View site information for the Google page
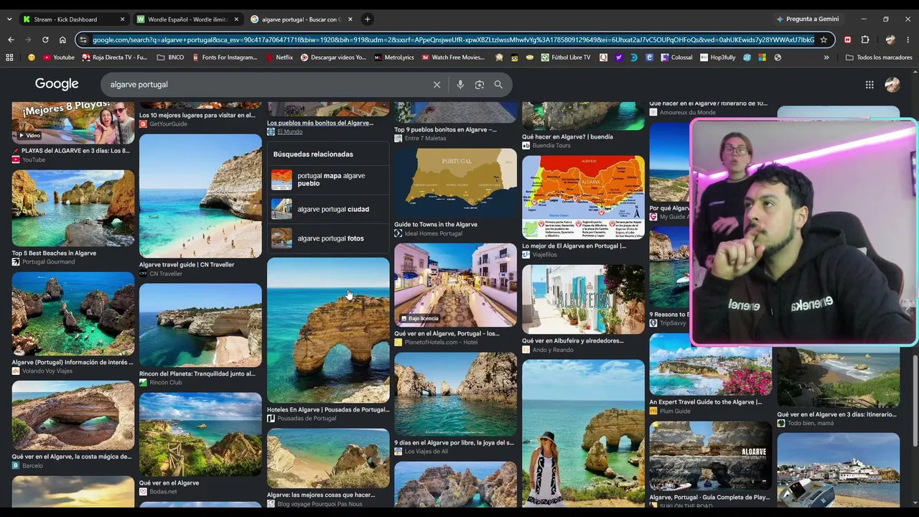This screenshot has height=517, width=919. (x=83, y=39)
